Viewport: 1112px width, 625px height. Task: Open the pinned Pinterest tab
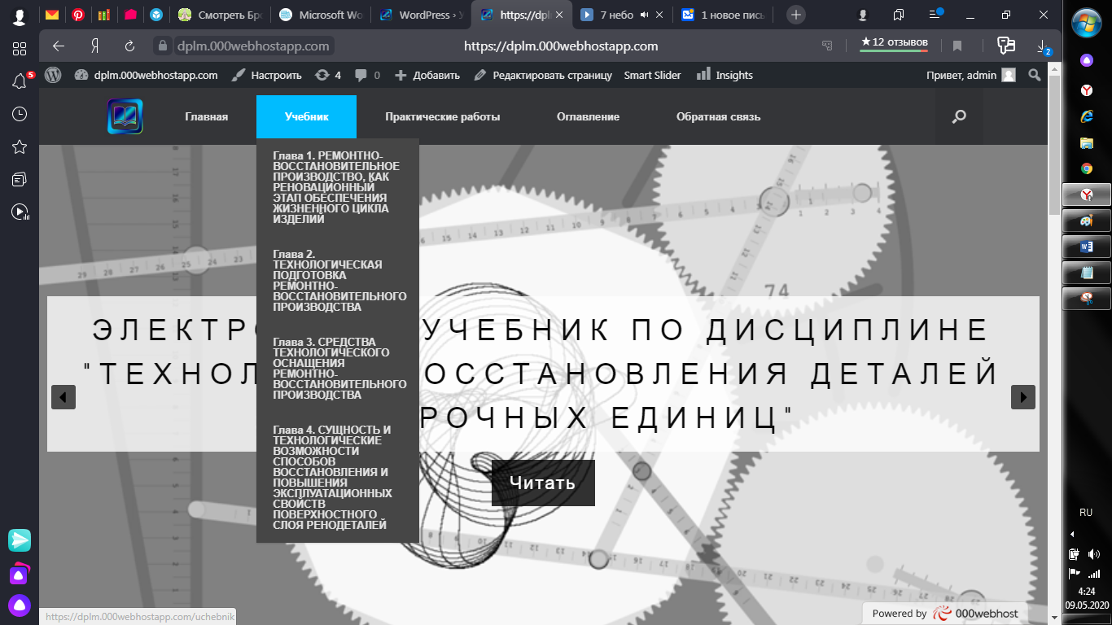(78, 15)
